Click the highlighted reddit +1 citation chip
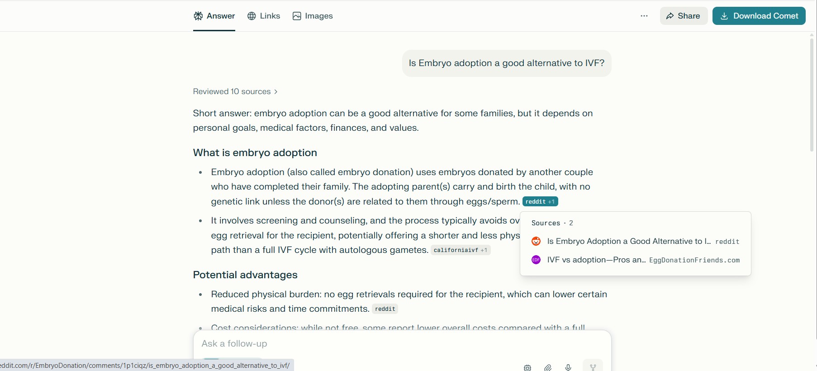The image size is (817, 371). 540,201
